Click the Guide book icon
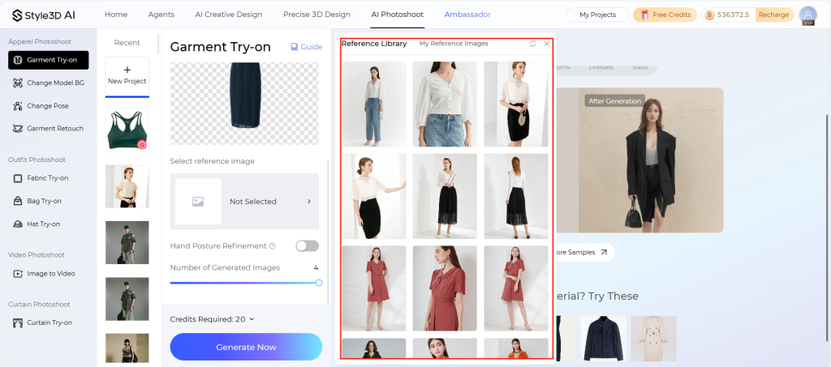 click(294, 47)
